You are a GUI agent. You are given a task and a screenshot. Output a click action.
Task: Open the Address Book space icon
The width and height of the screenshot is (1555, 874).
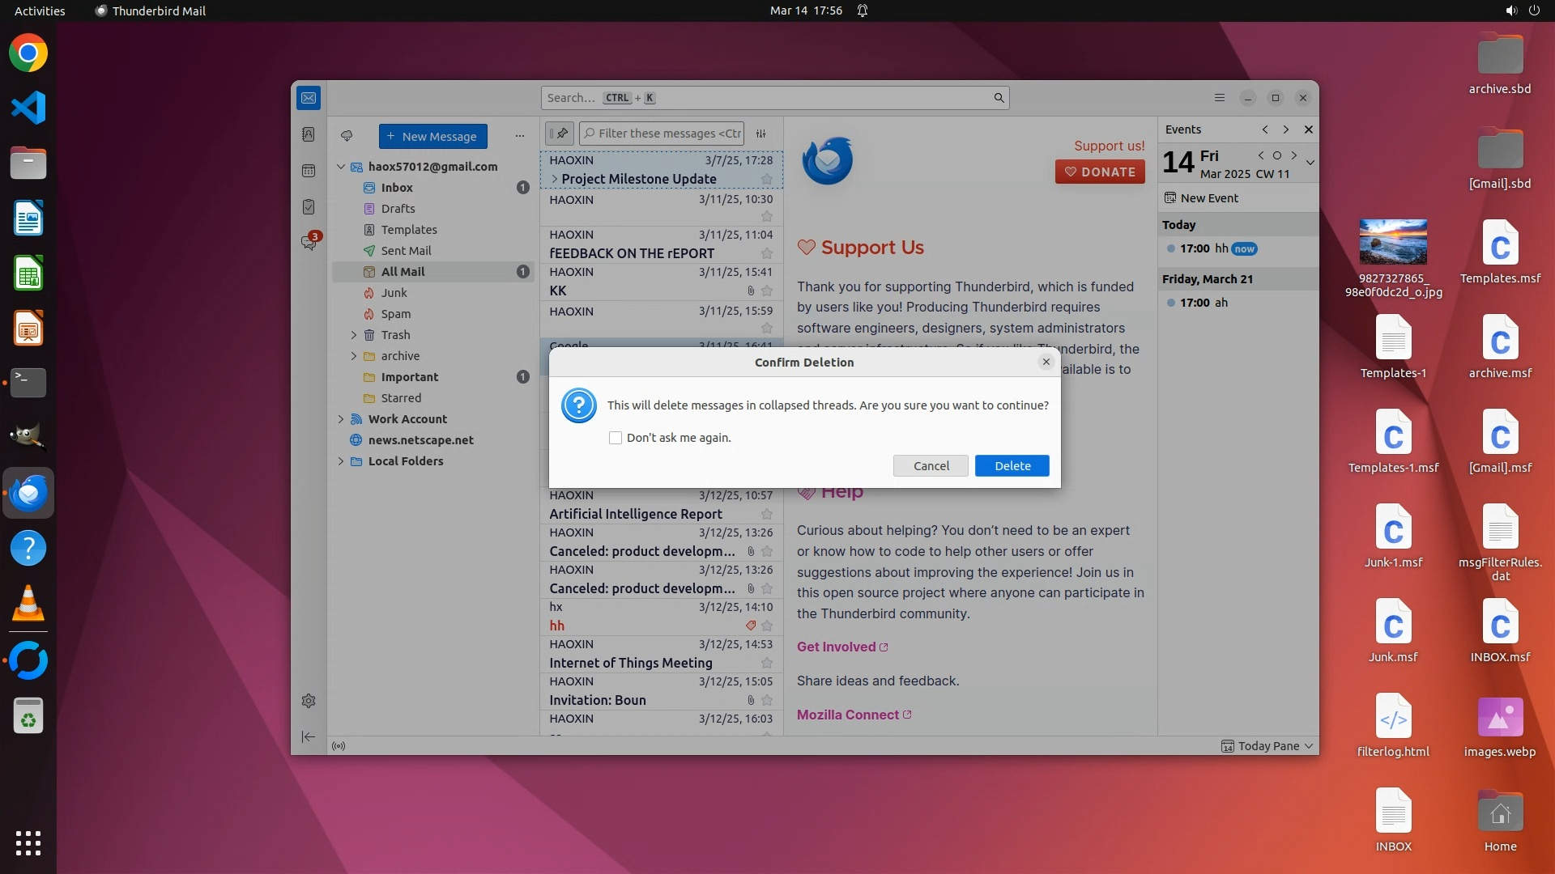(309, 134)
